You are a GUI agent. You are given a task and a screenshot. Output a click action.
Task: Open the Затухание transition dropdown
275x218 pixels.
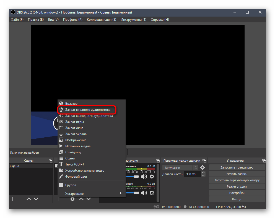(x=180, y=167)
